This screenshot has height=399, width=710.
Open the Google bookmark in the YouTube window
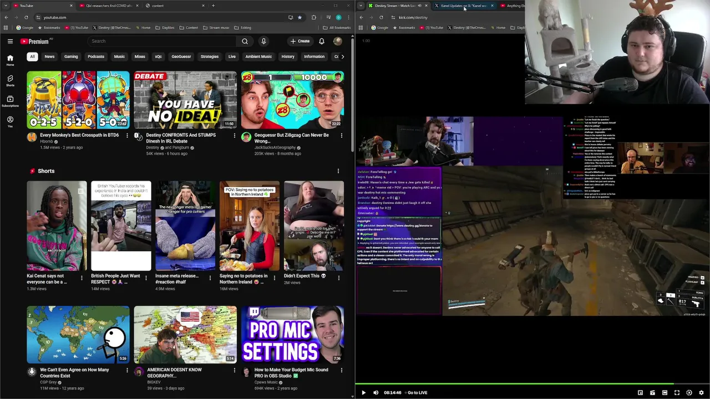click(x=25, y=28)
